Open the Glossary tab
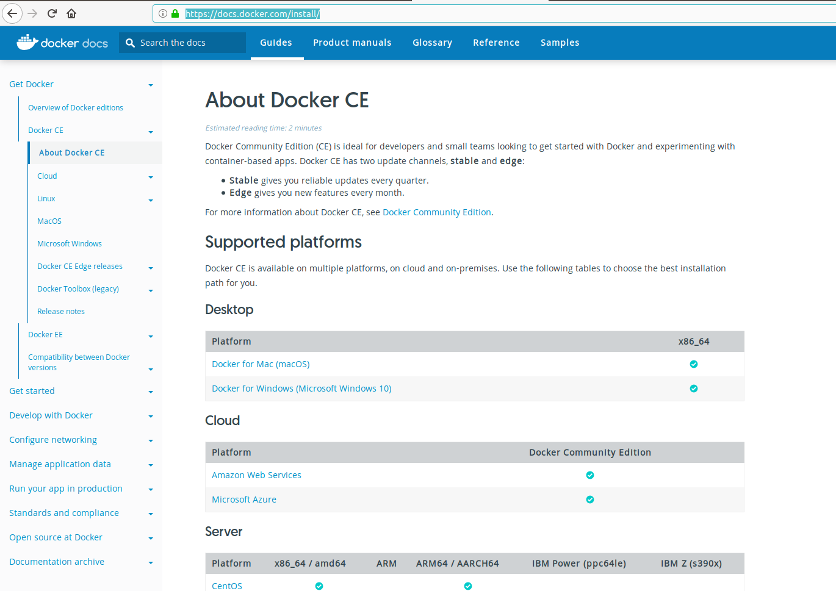The image size is (836, 591). (x=432, y=43)
